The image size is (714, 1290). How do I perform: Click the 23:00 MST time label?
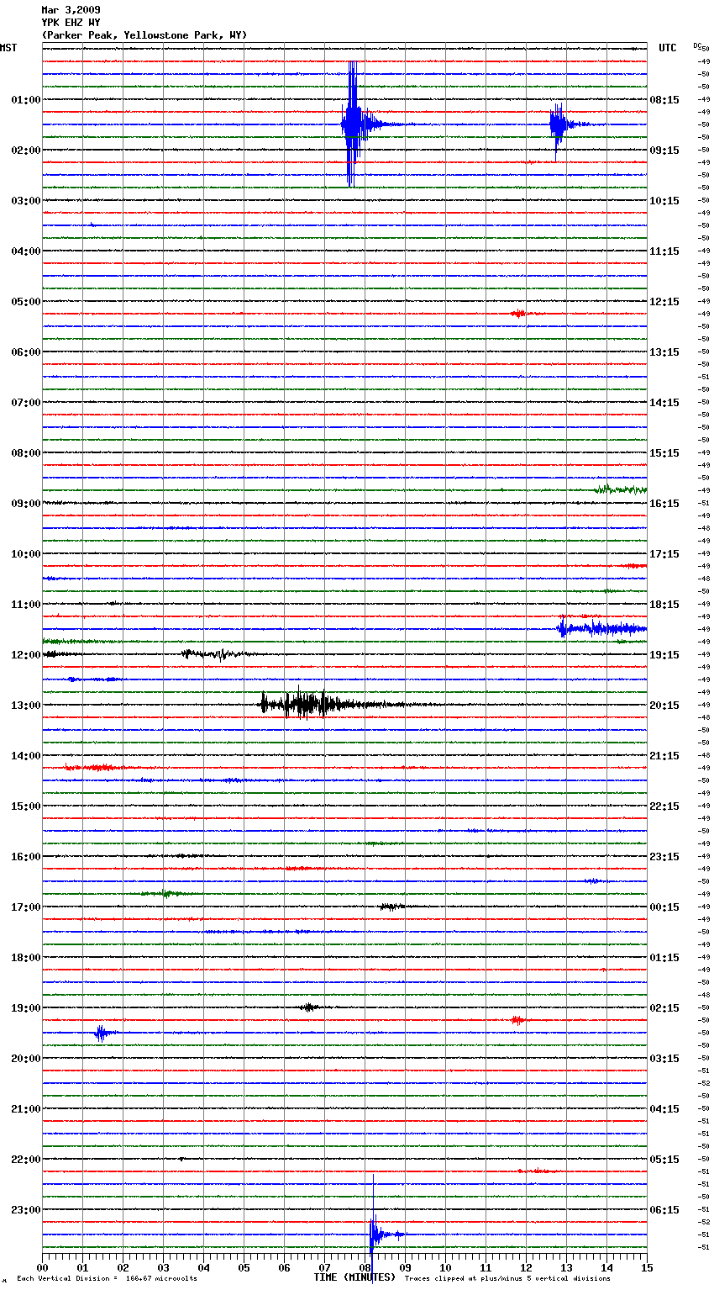coord(26,1210)
